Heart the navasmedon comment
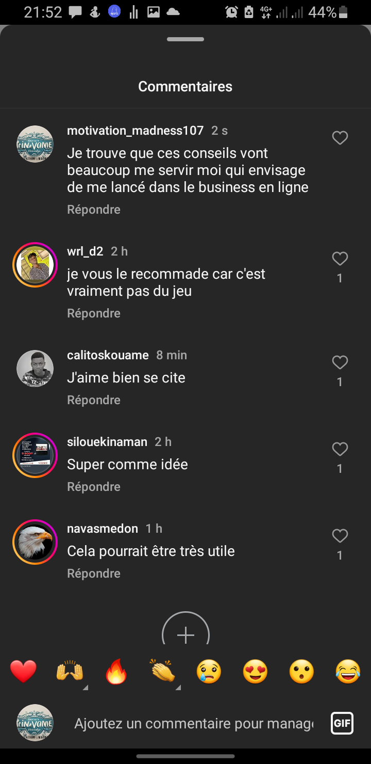This screenshot has width=371, height=764. (340, 536)
